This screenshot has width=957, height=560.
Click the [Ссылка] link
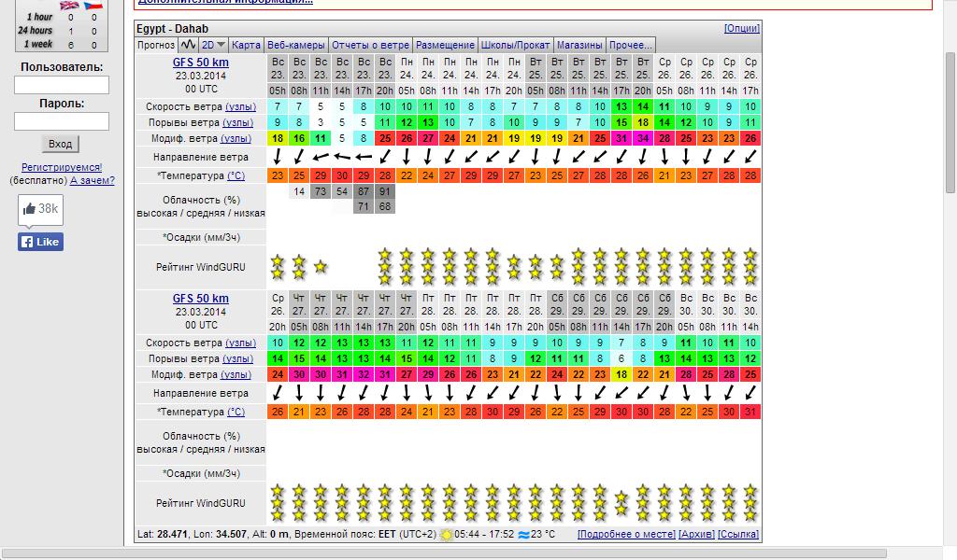738,535
